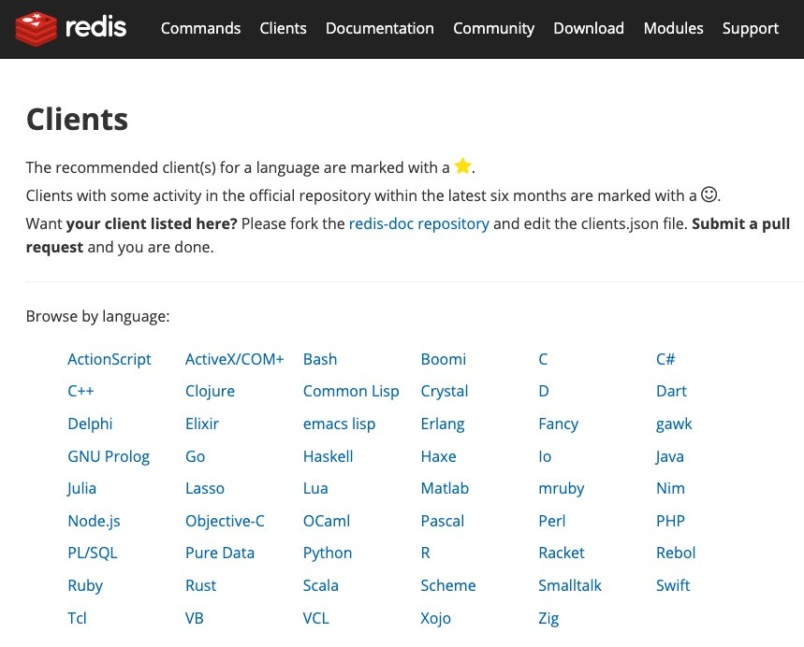
Task: Follow the redis-doc repository link
Action: pyautogui.click(x=419, y=223)
